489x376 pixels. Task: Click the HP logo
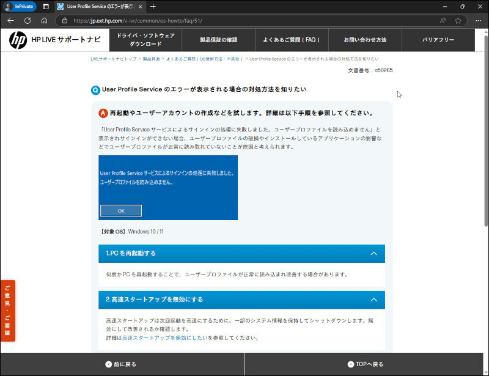tap(18, 40)
